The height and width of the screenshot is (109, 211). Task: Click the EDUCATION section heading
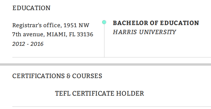[31, 8]
